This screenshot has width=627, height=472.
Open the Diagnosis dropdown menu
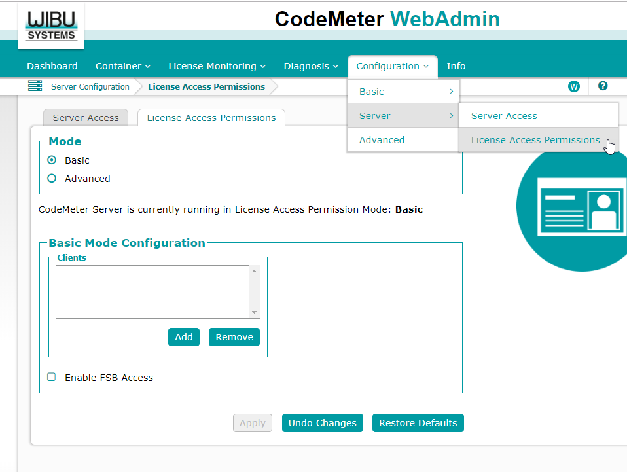[x=311, y=66]
